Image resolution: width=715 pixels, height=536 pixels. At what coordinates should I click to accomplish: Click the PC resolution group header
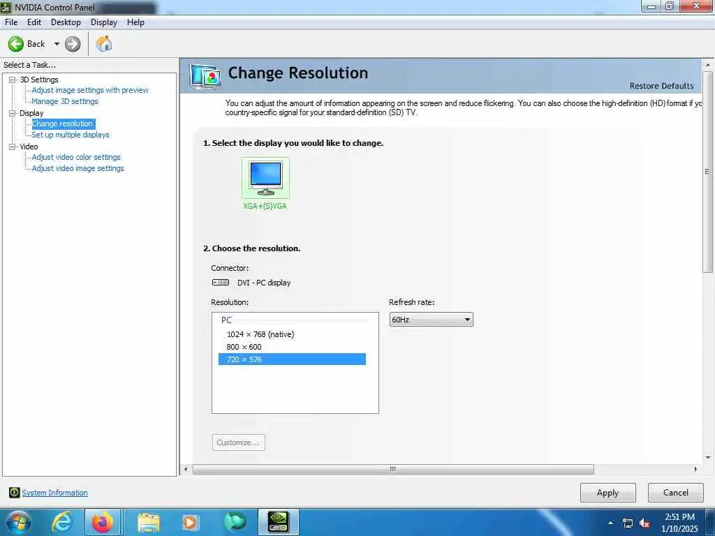(227, 320)
